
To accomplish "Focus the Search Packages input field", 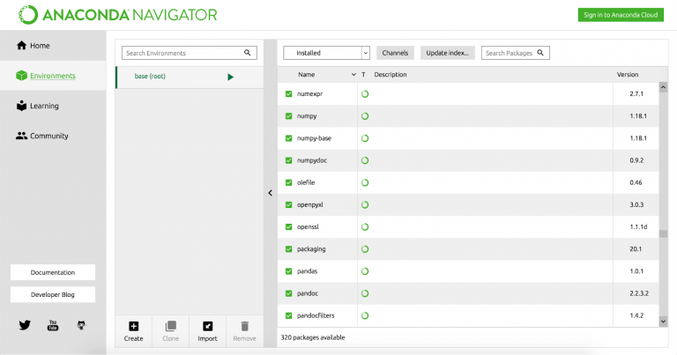I will coord(511,53).
